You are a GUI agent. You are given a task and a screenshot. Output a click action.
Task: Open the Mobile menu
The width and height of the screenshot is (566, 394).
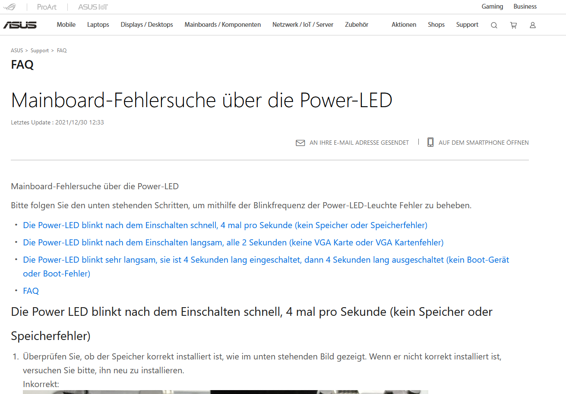(66, 25)
